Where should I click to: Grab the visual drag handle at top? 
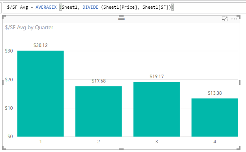click(x=121, y=19)
